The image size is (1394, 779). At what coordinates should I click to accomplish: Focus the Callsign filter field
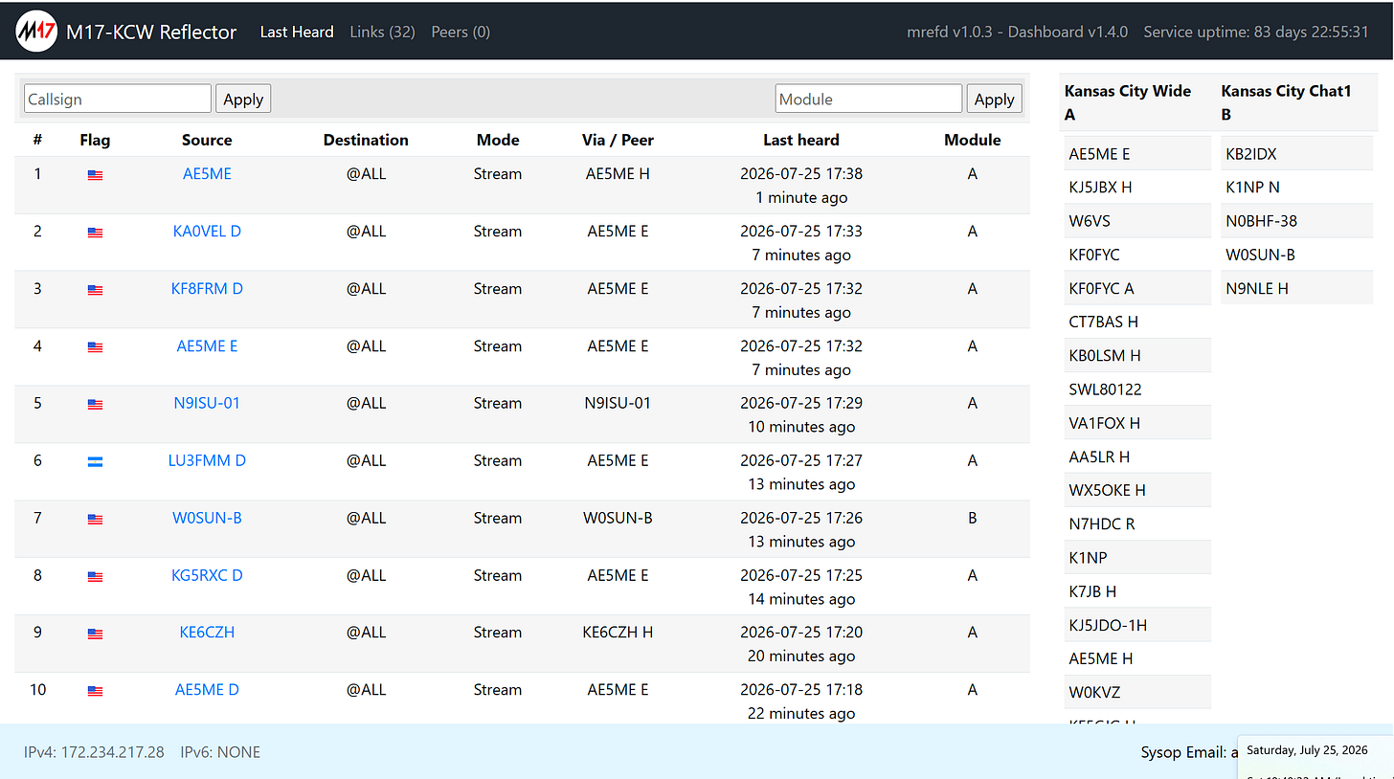117,99
